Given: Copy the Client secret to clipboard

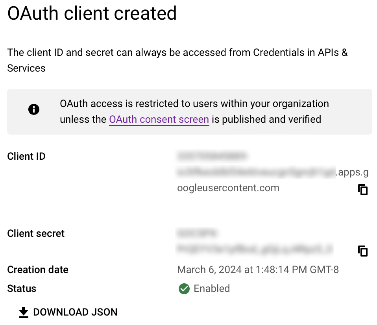Looking at the screenshot, I should pyautogui.click(x=362, y=251).
